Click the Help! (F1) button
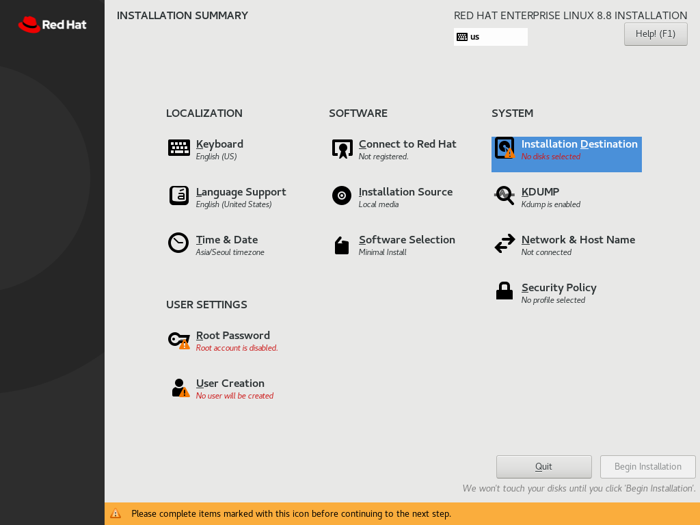Viewport: 700px width, 525px height. coord(656,34)
